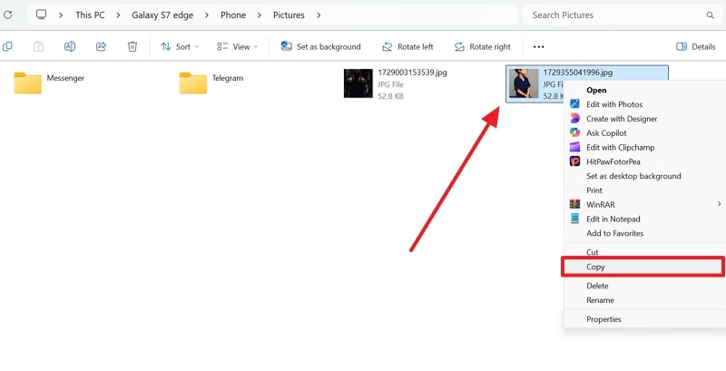This screenshot has width=726, height=371.
Task: Click the paste icon in toolbar
Action: [x=38, y=46]
